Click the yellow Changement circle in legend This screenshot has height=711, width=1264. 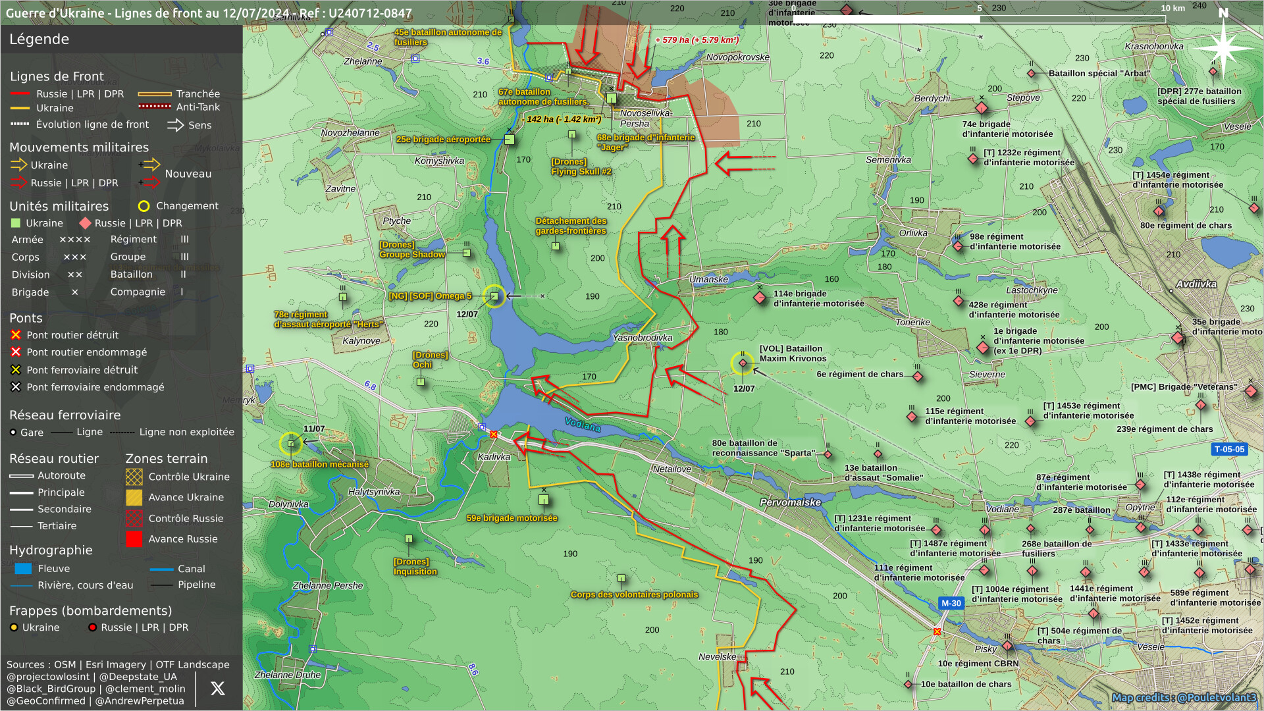tap(144, 206)
